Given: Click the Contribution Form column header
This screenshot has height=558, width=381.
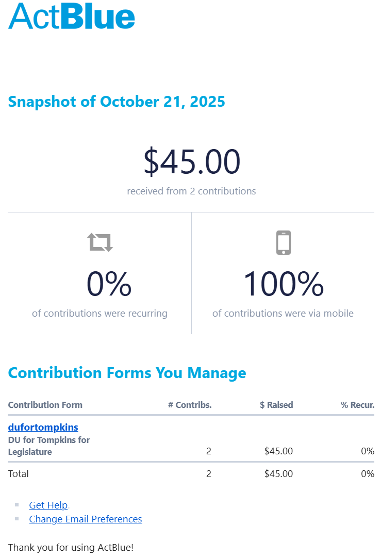Looking at the screenshot, I should click(45, 405).
